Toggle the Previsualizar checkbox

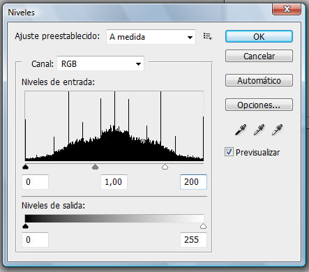click(229, 152)
